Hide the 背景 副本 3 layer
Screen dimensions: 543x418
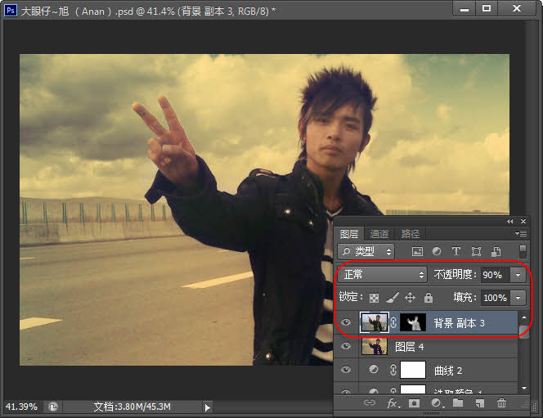(346, 323)
